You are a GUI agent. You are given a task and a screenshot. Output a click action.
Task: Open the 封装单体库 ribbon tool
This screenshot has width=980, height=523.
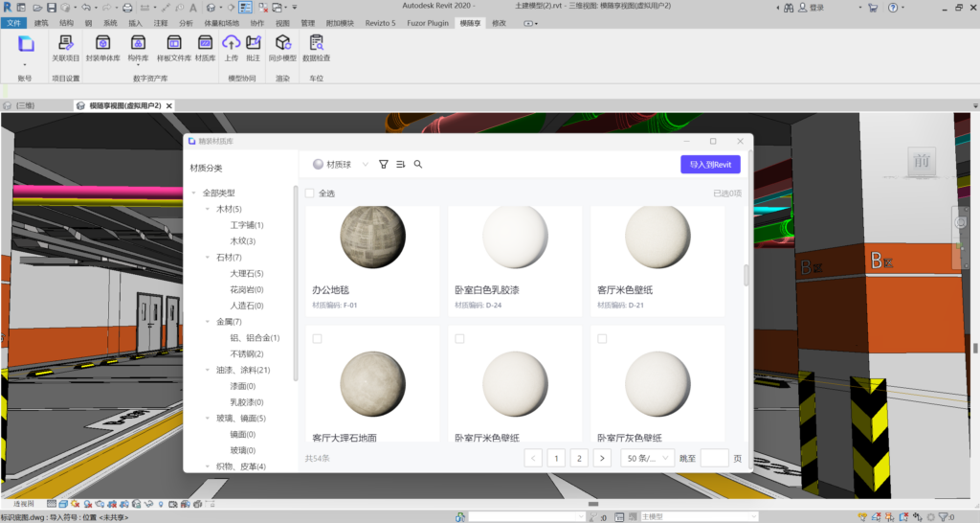(x=102, y=47)
